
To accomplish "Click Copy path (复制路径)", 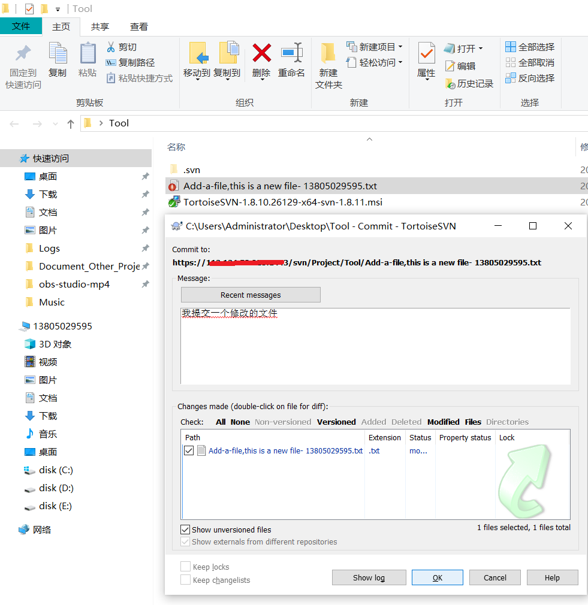I will point(130,62).
